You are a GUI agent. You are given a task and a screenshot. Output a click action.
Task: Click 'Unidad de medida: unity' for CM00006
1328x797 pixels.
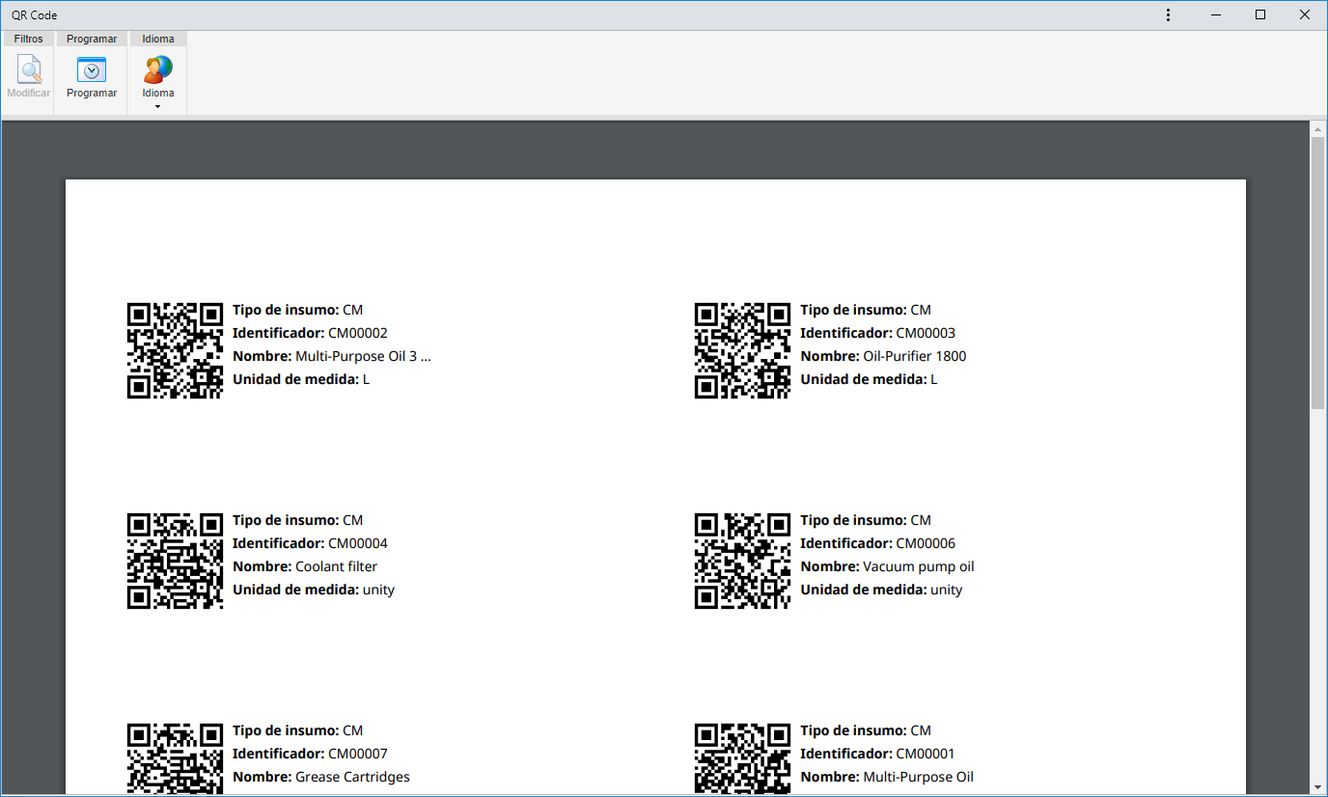[881, 590]
